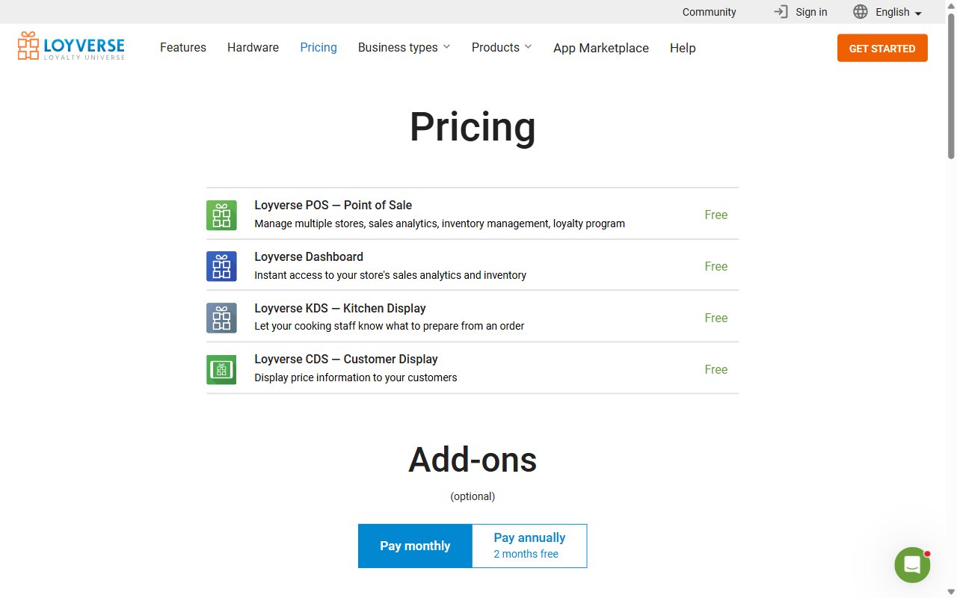957x598 pixels.
Task: Click the 'Display price information to your customers' text
Action: (x=356, y=377)
